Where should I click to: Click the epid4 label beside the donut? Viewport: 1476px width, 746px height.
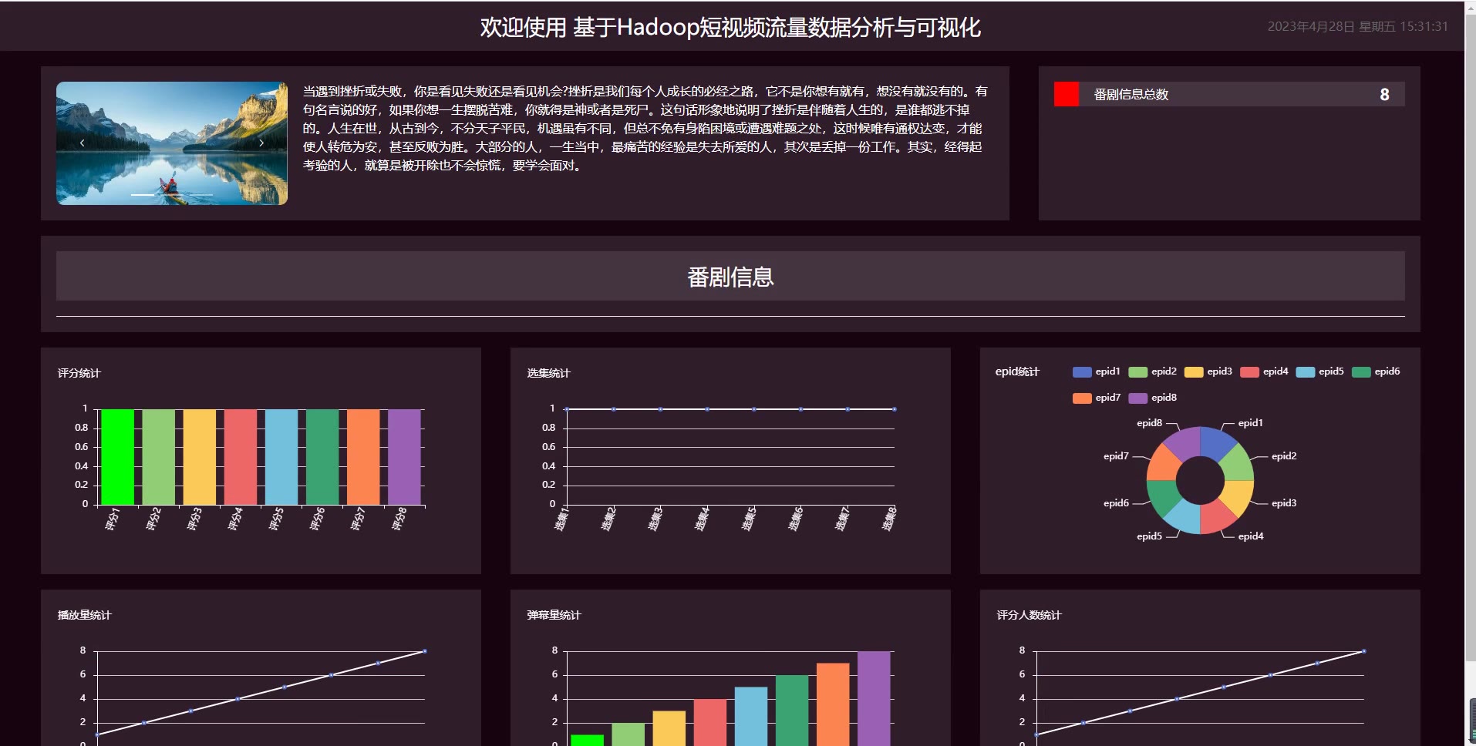click(x=1251, y=536)
